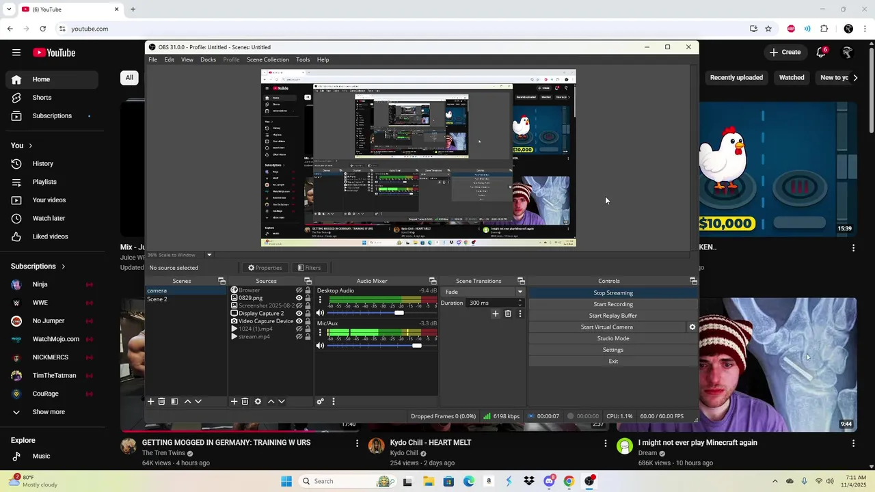Mute Mic/Aux speaker icon

(x=320, y=346)
